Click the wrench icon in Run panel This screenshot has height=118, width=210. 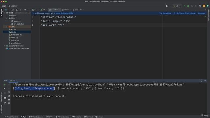point(5,88)
